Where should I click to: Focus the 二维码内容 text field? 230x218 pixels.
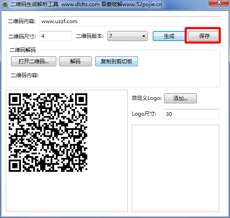[130, 21]
